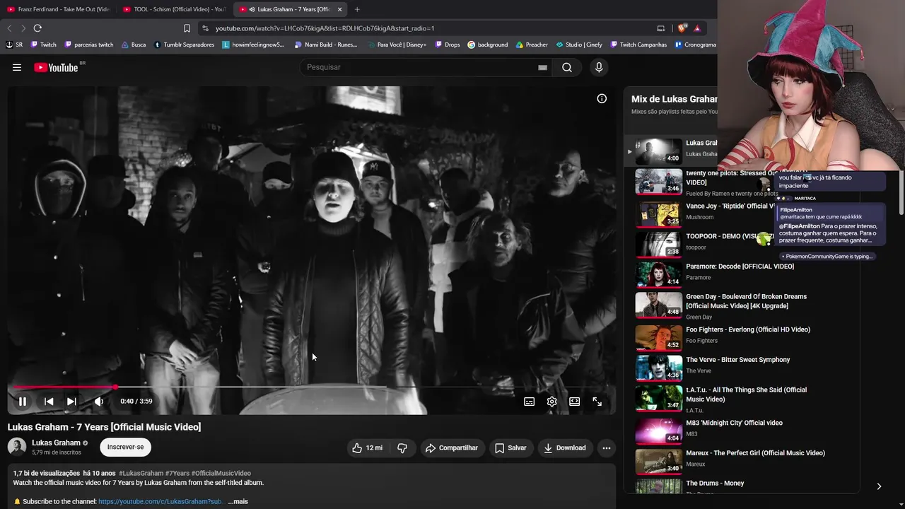
Task: Click the media cast icon in address bar
Action: point(661,28)
